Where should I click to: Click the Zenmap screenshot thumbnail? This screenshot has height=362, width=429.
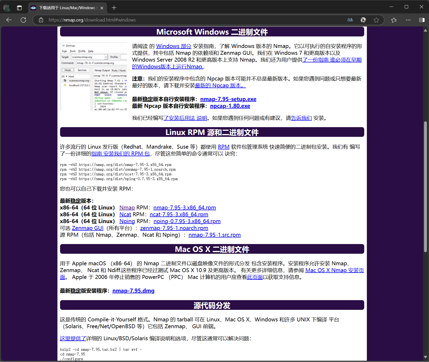coord(93,77)
